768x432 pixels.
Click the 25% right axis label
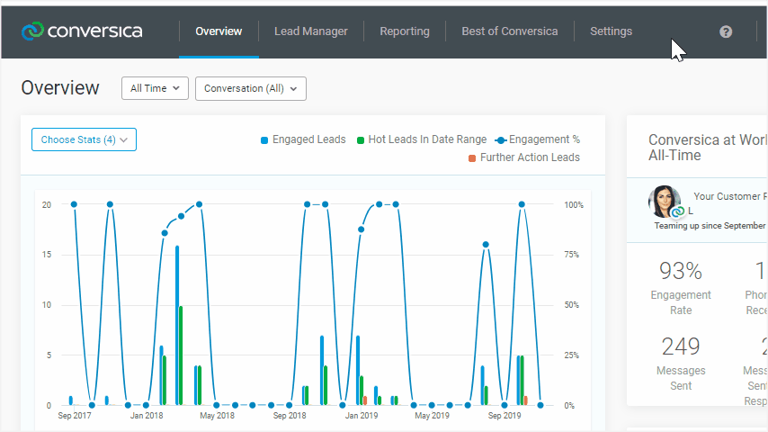[x=572, y=355]
